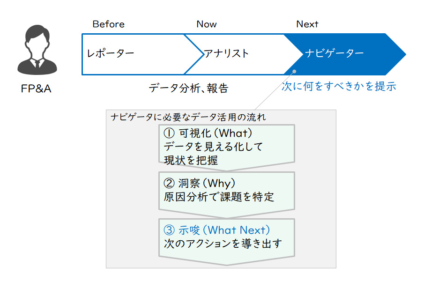Click the Before stage label
The image size is (431, 281).
(109, 24)
